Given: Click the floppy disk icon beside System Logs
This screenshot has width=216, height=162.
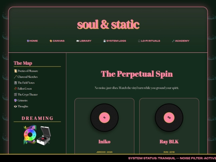Looking at the screenshot, I should click(104, 41).
